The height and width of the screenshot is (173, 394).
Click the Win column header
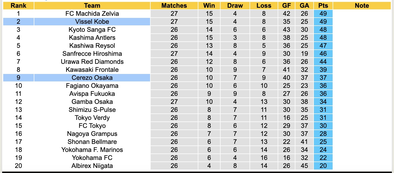click(x=209, y=6)
